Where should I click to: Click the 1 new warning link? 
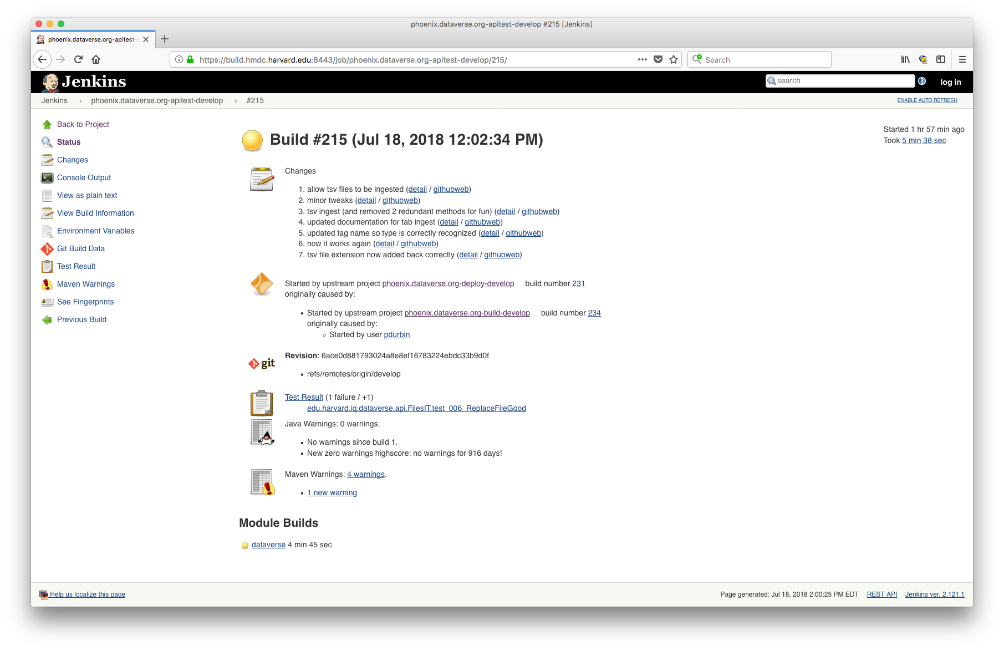tap(332, 492)
